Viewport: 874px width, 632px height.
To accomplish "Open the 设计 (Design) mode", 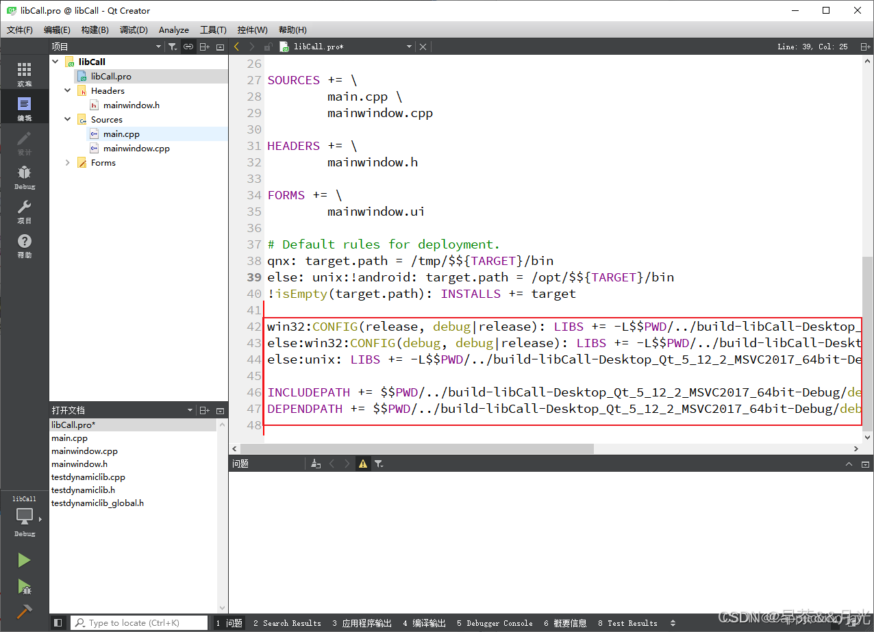I will point(24,142).
